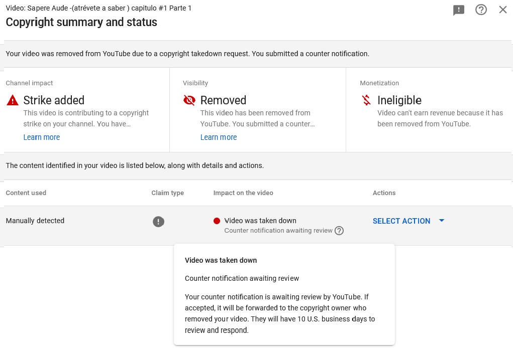
Task: Click the red status dot beside 'Video was taken down'
Action: [x=217, y=221]
